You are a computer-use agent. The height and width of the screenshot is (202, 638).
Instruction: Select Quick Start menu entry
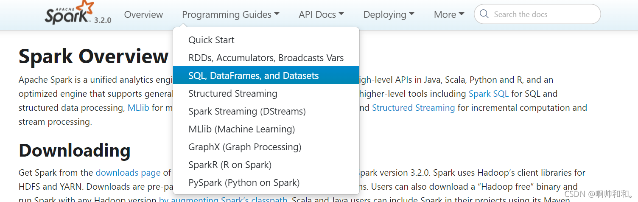click(266, 40)
